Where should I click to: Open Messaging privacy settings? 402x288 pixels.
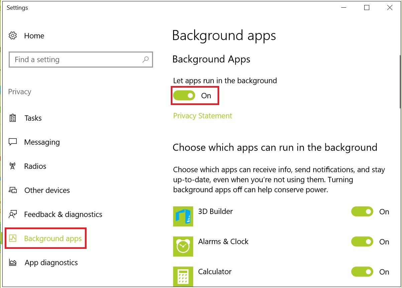(x=42, y=142)
